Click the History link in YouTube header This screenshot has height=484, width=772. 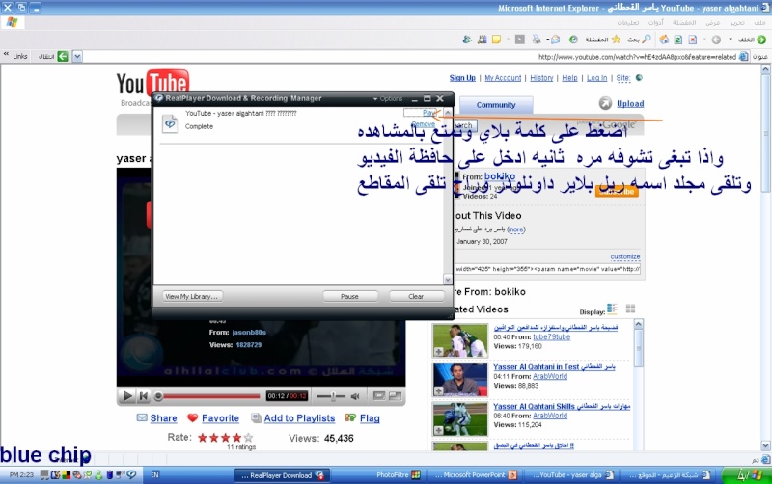pos(541,78)
